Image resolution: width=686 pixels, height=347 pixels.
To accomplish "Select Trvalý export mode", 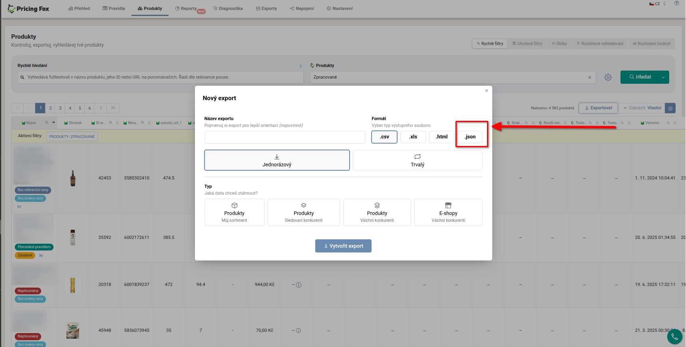I will [x=417, y=160].
